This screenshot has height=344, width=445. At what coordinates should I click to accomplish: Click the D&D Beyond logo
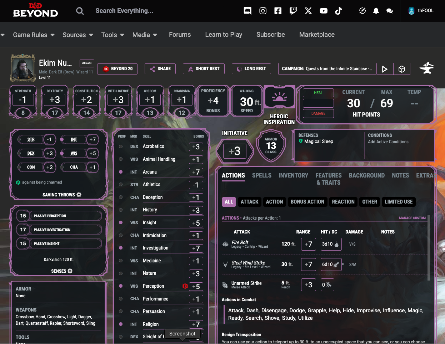point(35,10)
